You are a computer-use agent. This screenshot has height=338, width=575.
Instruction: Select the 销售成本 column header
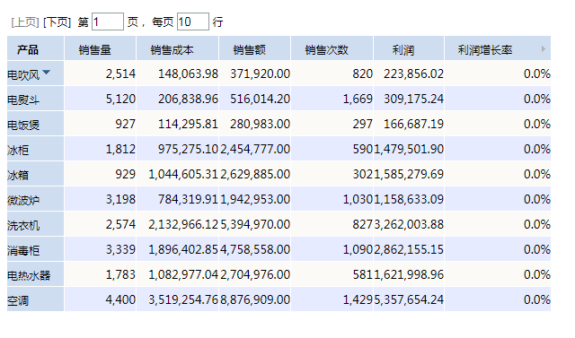178,48
